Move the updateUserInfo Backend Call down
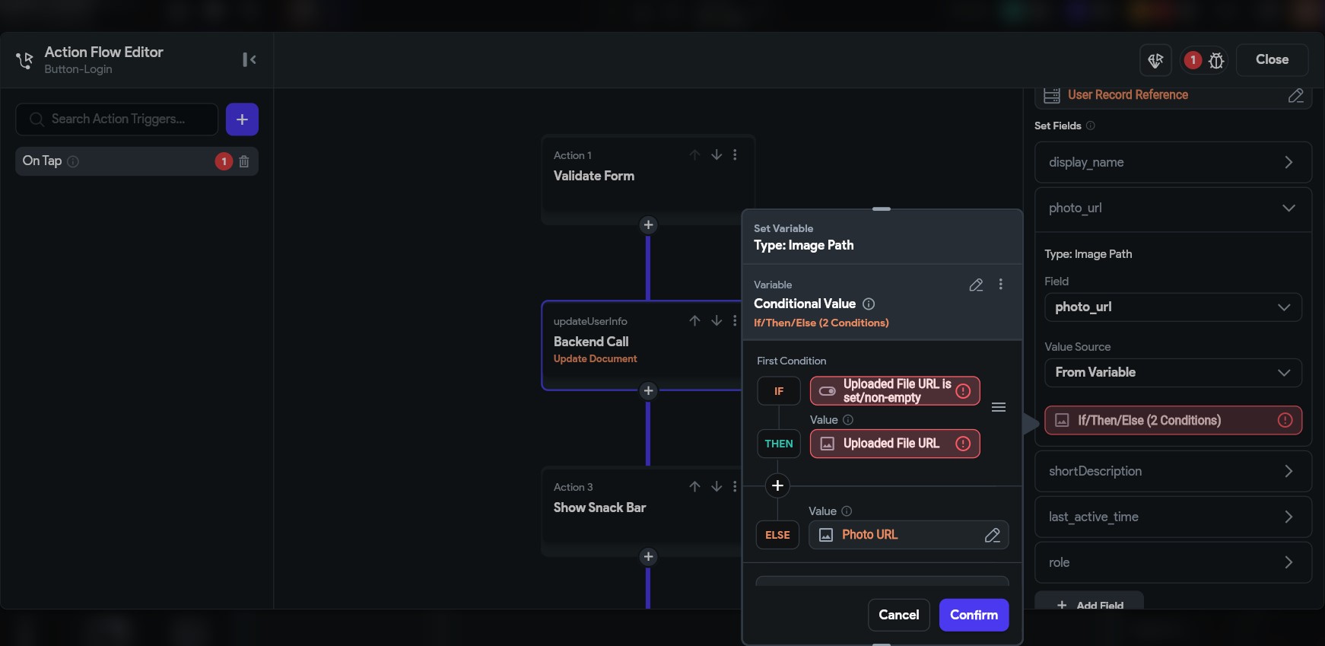Image resolution: width=1325 pixels, height=646 pixels. (x=717, y=321)
